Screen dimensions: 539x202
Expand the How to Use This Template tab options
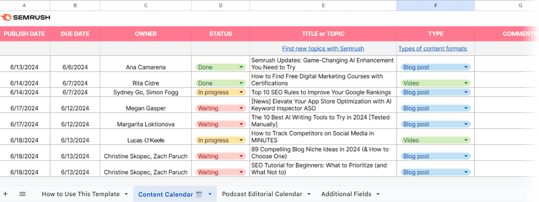[126, 194]
